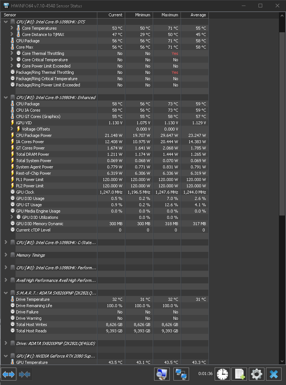Image resolution: width=286 pixels, height=385 pixels.
Task: Click the Average column header
Action: tap(195, 15)
